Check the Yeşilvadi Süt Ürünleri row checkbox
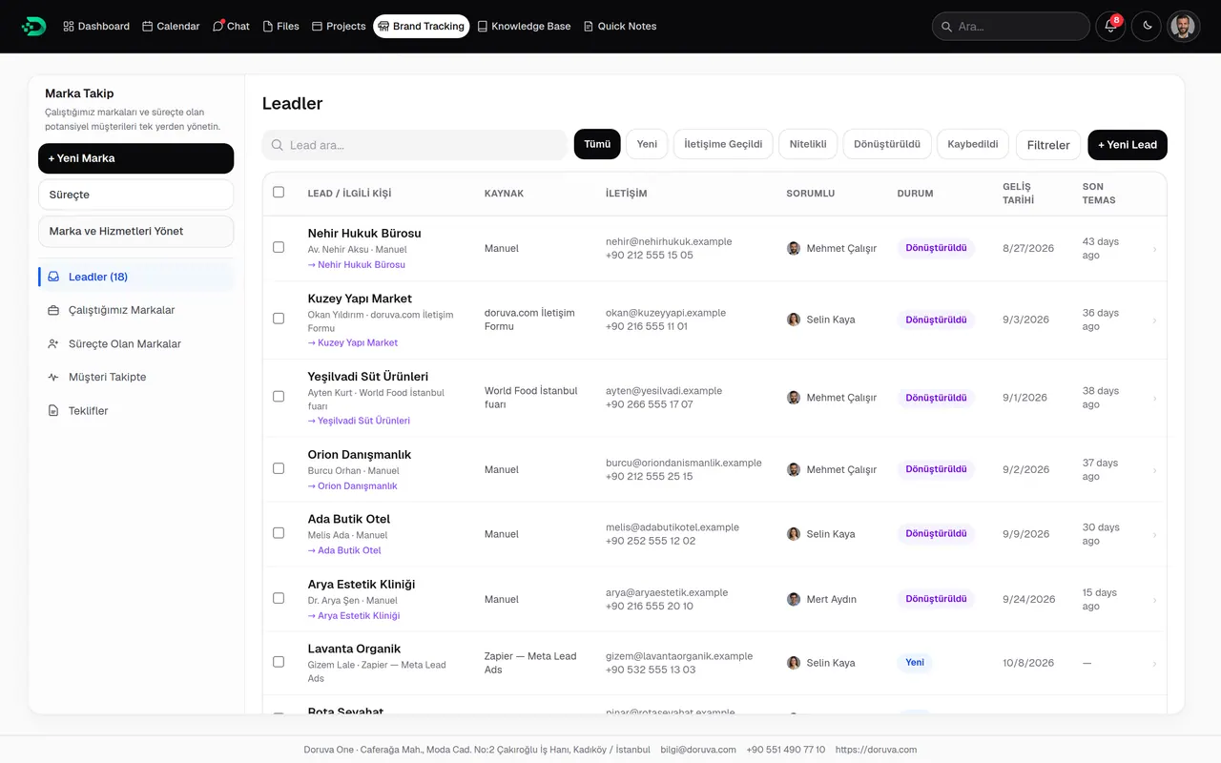1221x763 pixels. coord(279,396)
